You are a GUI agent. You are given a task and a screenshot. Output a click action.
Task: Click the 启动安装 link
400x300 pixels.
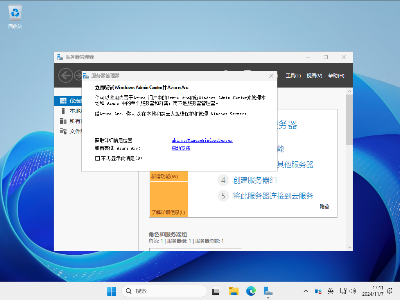(181, 148)
